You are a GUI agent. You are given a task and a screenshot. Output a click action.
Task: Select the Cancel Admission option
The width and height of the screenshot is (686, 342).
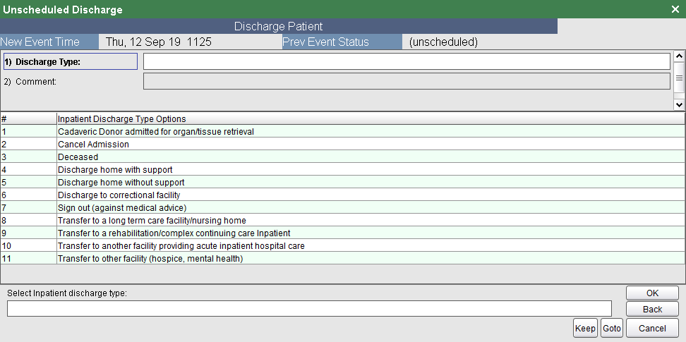pos(342,145)
